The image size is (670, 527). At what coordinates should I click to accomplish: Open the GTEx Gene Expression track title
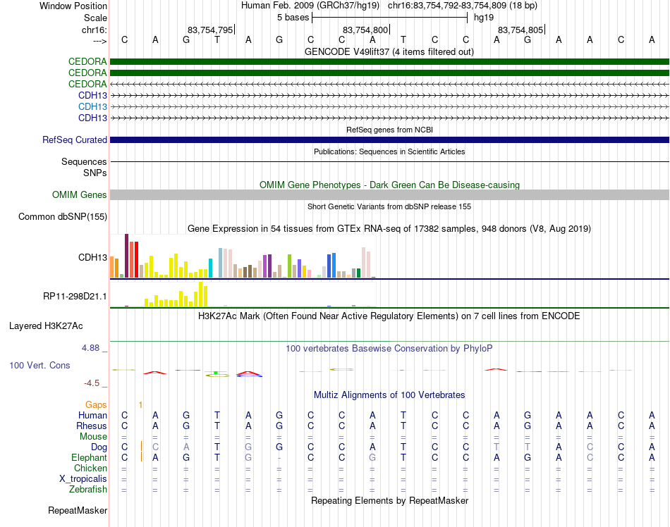(389, 229)
